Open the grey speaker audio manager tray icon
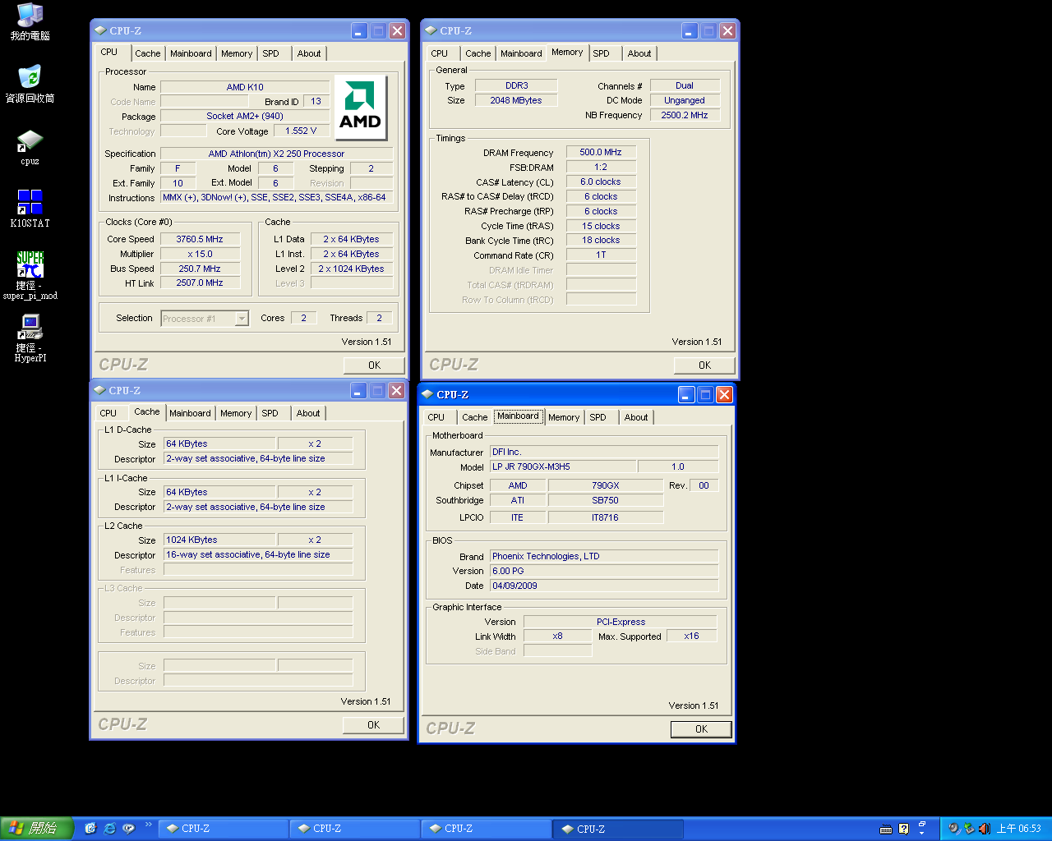1052x841 pixels. coord(953,829)
